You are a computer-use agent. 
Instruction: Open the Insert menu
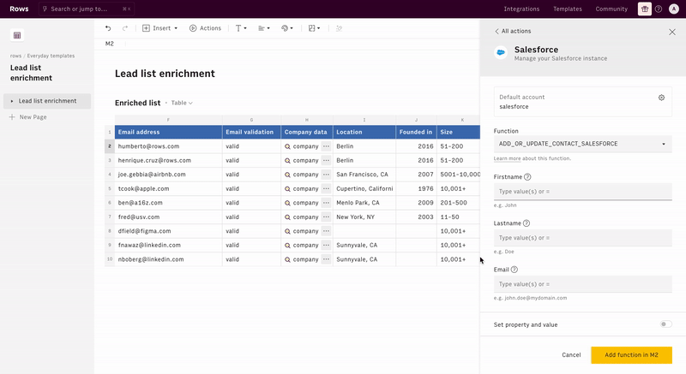point(160,28)
